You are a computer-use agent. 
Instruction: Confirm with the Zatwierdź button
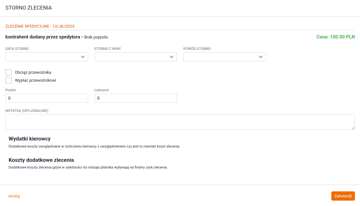343,196
